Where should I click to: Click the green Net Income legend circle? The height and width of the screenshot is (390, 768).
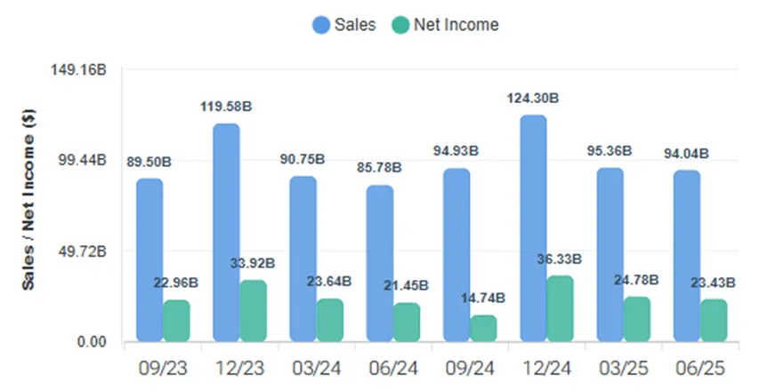click(400, 25)
